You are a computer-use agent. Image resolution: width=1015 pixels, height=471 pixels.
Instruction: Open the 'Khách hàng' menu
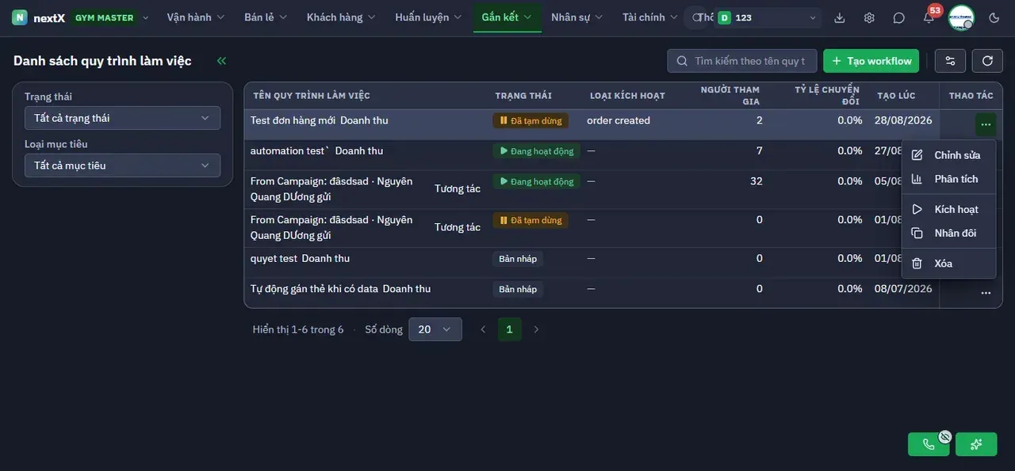coord(342,17)
